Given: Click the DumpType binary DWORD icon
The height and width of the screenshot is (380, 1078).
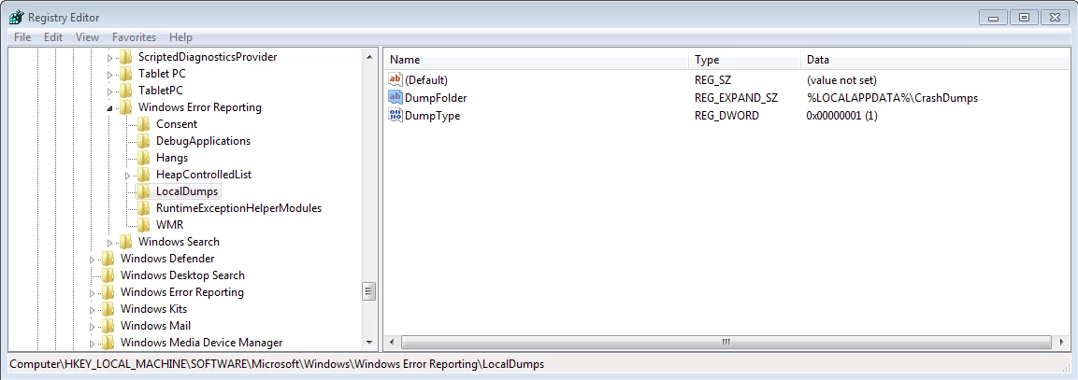Looking at the screenshot, I should pos(395,116).
